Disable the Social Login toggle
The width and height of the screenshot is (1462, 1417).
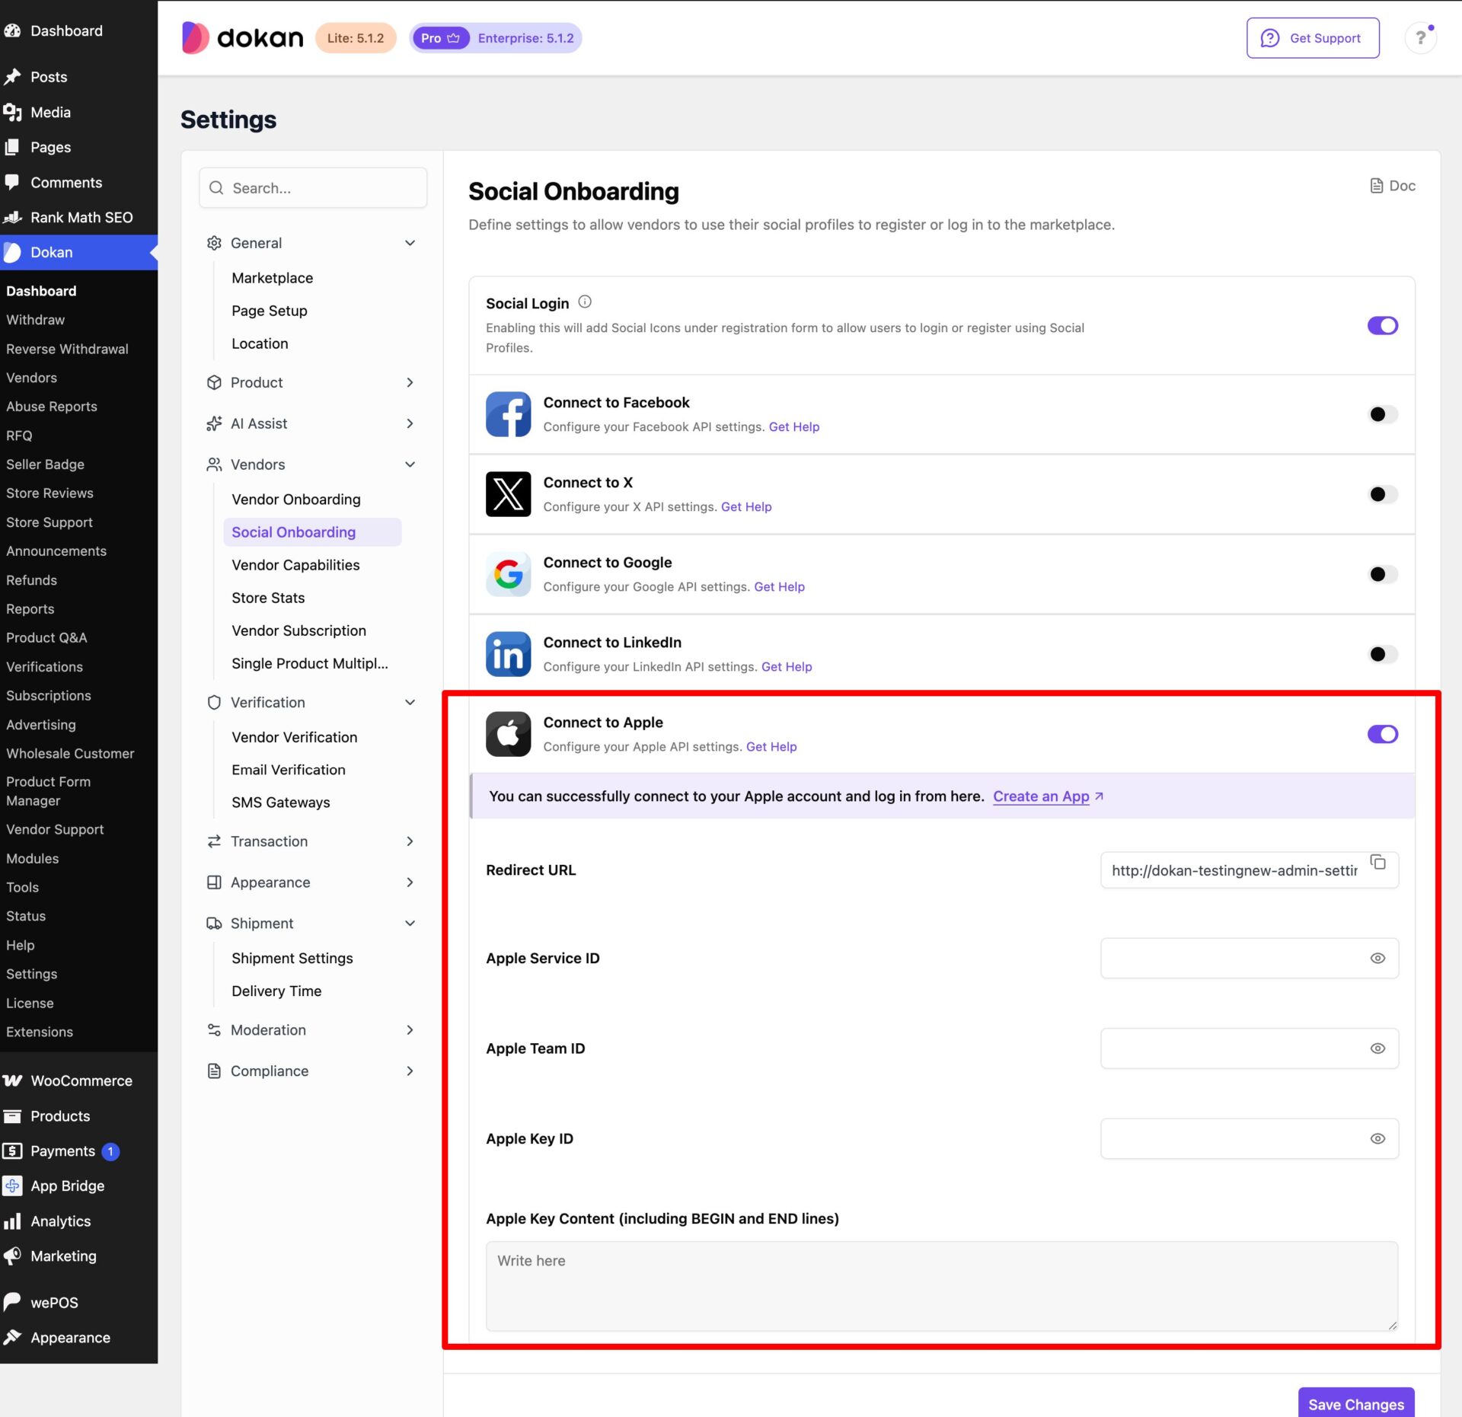coord(1383,326)
